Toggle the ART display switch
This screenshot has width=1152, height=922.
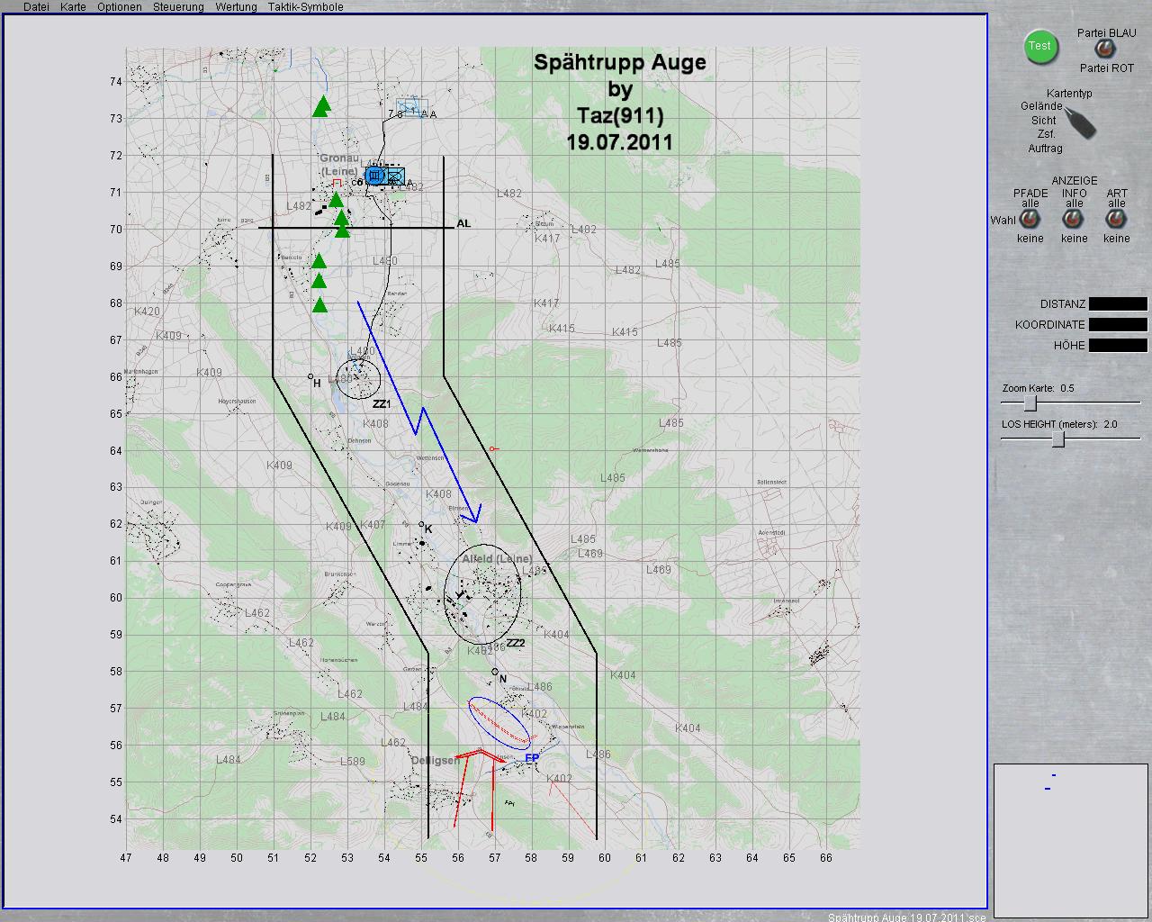1116,219
